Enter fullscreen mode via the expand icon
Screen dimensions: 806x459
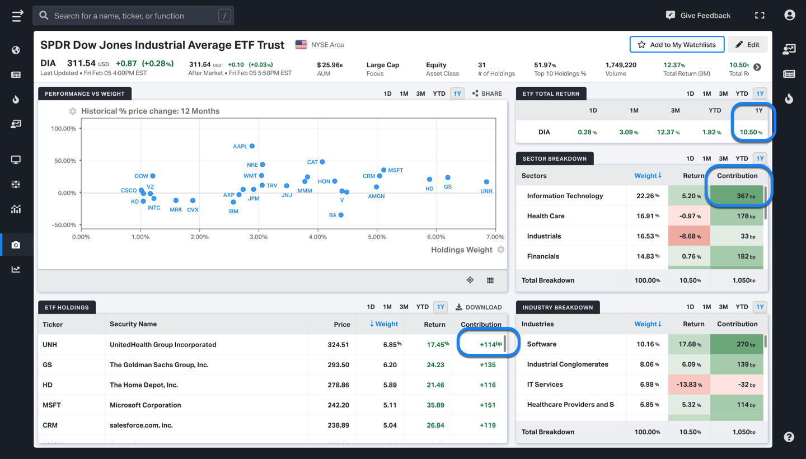[x=760, y=16]
